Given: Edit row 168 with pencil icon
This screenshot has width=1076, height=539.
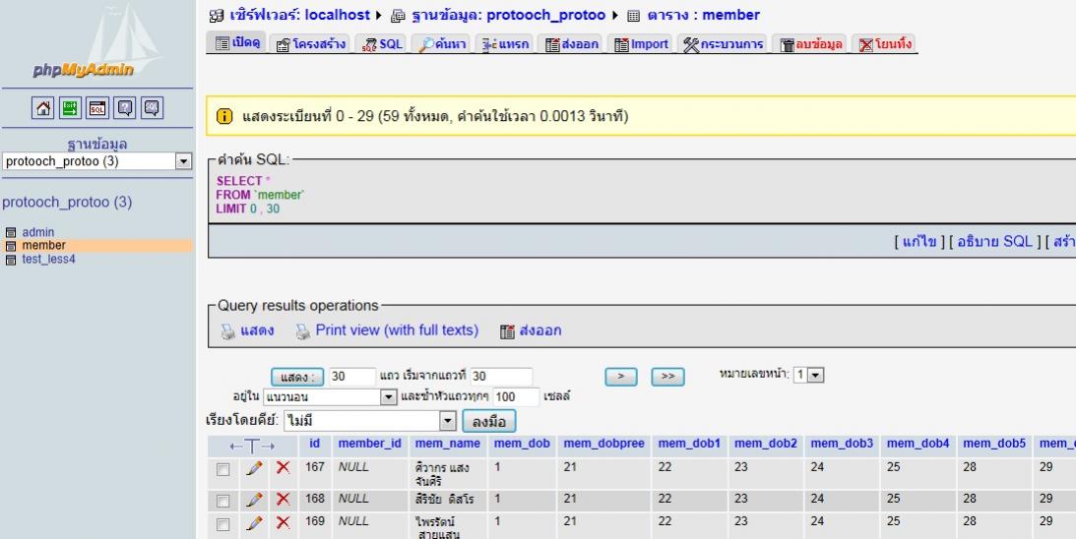Looking at the screenshot, I should click(x=255, y=500).
